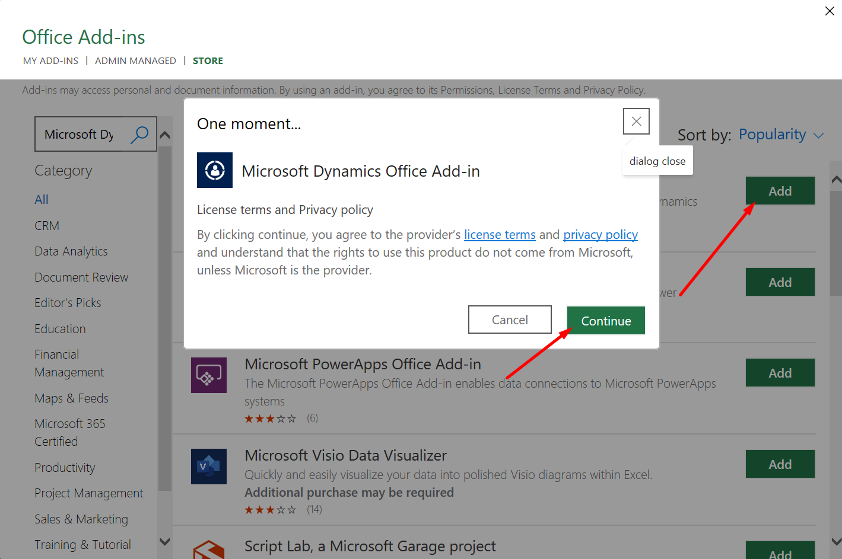Viewport: 842px width, 559px height.
Task: Click the Category heading
Action: click(63, 171)
